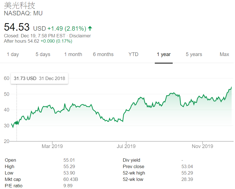The height and width of the screenshot is (189, 235).
Task: Click the green up-arrow price change icon
Action: 90,28
